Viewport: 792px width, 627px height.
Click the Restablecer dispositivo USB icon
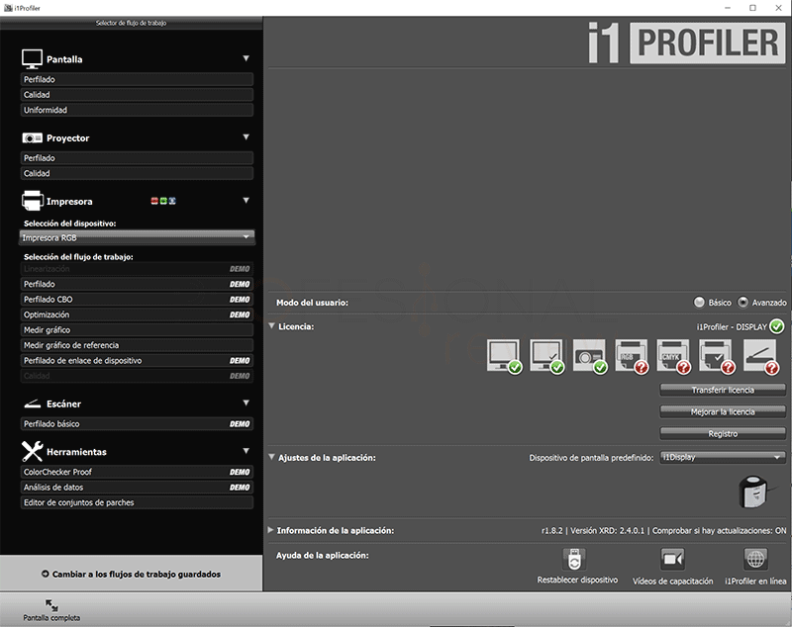click(574, 559)
